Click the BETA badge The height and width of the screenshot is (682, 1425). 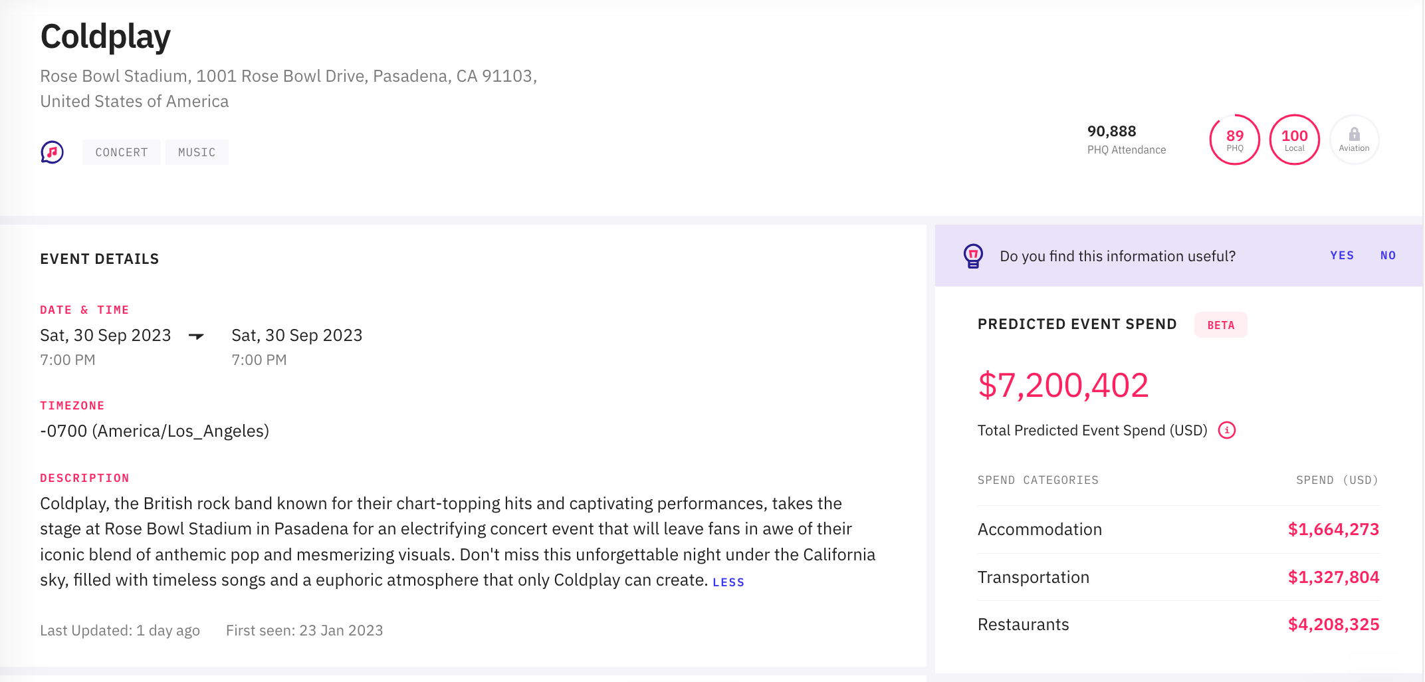pos(1220,325)
